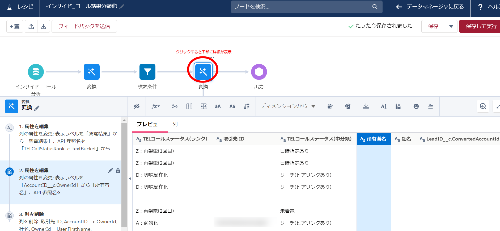This screenshot has width=500, height=231.
Task: Click the trash icon on step 2
Action: click(x=118, y=171)
